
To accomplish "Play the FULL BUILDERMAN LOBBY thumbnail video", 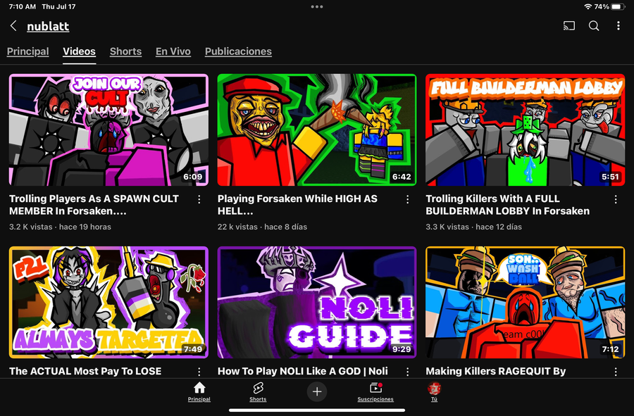I will coord(526,130).
